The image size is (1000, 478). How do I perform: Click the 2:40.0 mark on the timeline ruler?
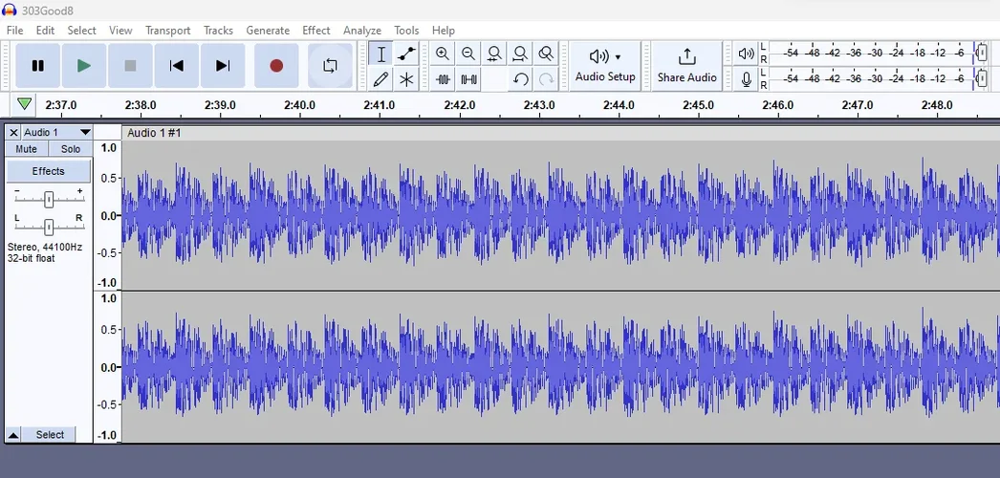299,105
